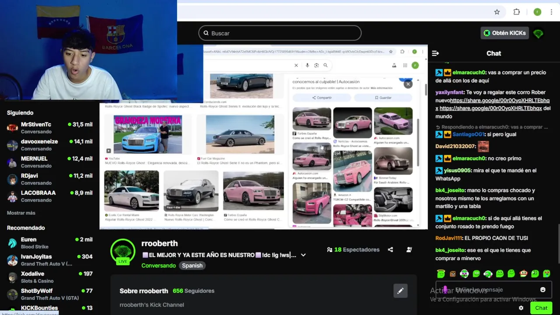Image resolution: width=560 pixels, height=315 pixels.
Task: Open the MERNUEL channel in the sidebar
Action: (x=50, y=162)
